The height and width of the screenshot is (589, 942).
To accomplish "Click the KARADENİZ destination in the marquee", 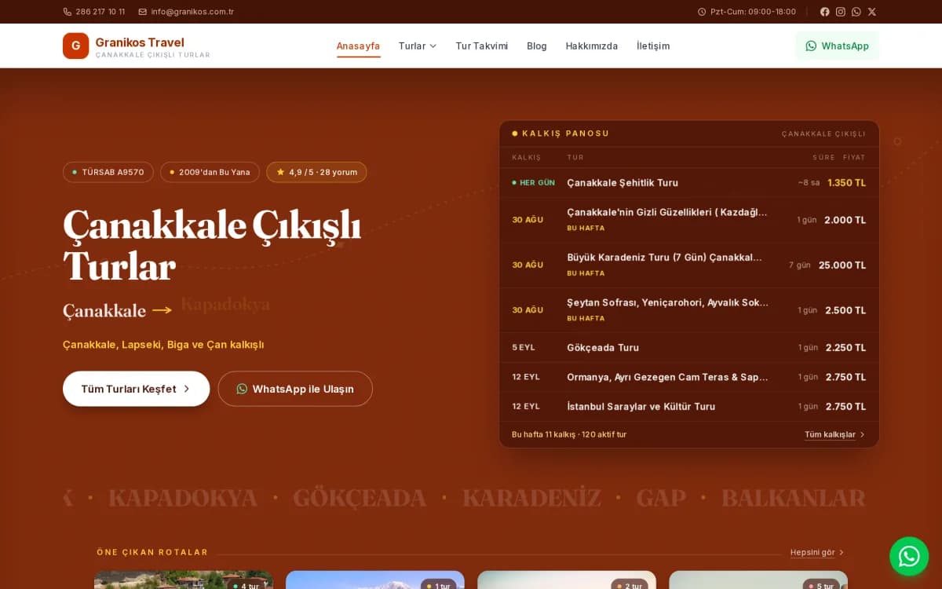I will 531,498.
